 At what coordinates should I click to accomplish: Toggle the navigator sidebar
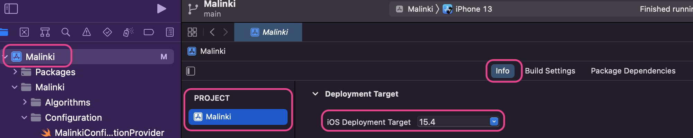coord(11,9)
